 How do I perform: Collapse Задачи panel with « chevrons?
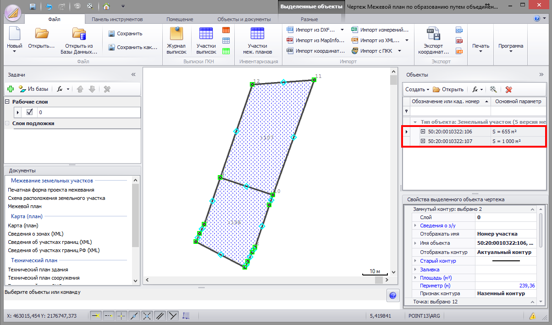click(x=133, y=74)
